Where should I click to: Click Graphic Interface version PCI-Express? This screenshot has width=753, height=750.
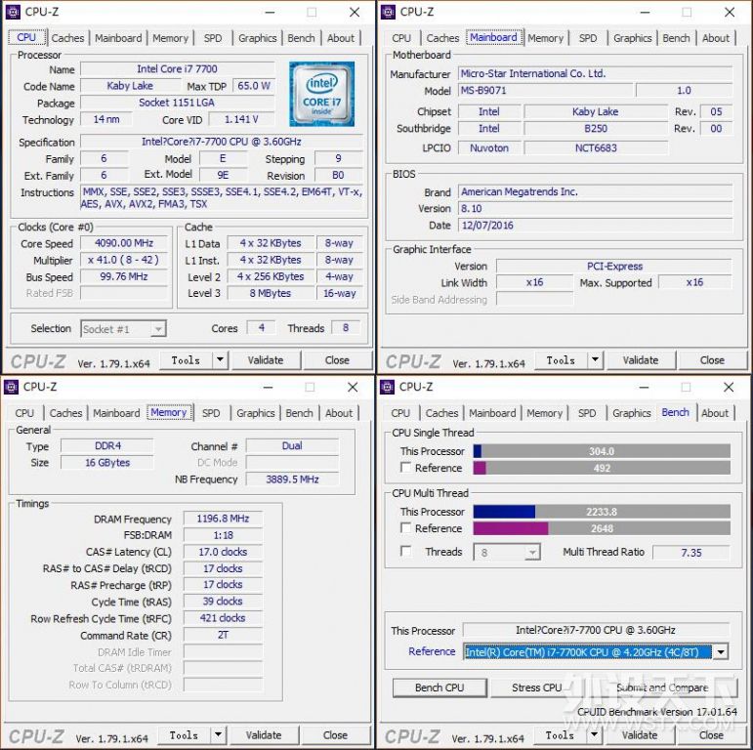pos(614,266)
